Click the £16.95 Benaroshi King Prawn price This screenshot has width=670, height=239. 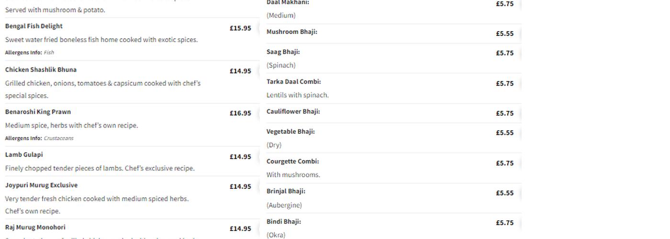pyautogui.click(x=240, y=113)
